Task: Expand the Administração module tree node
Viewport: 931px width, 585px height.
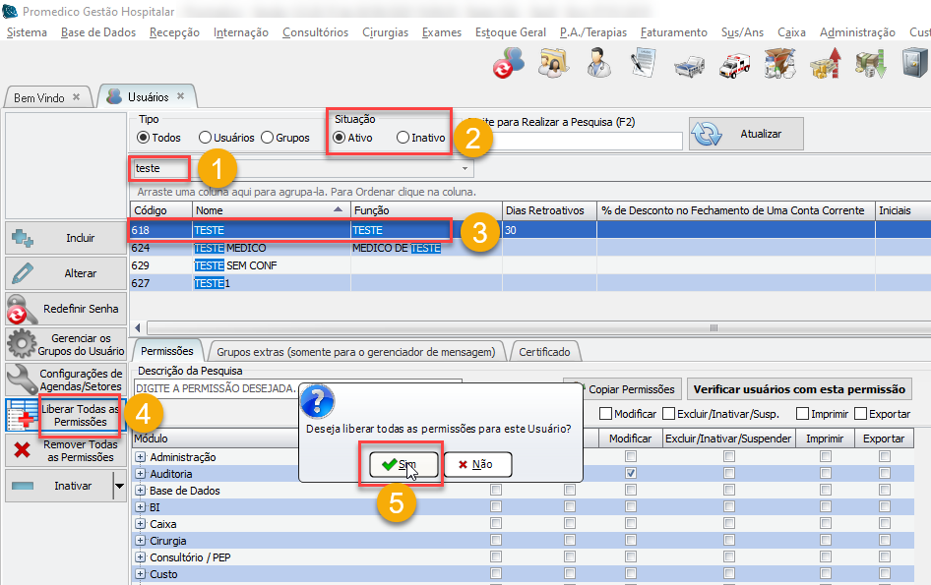Action: click(140, 457)
